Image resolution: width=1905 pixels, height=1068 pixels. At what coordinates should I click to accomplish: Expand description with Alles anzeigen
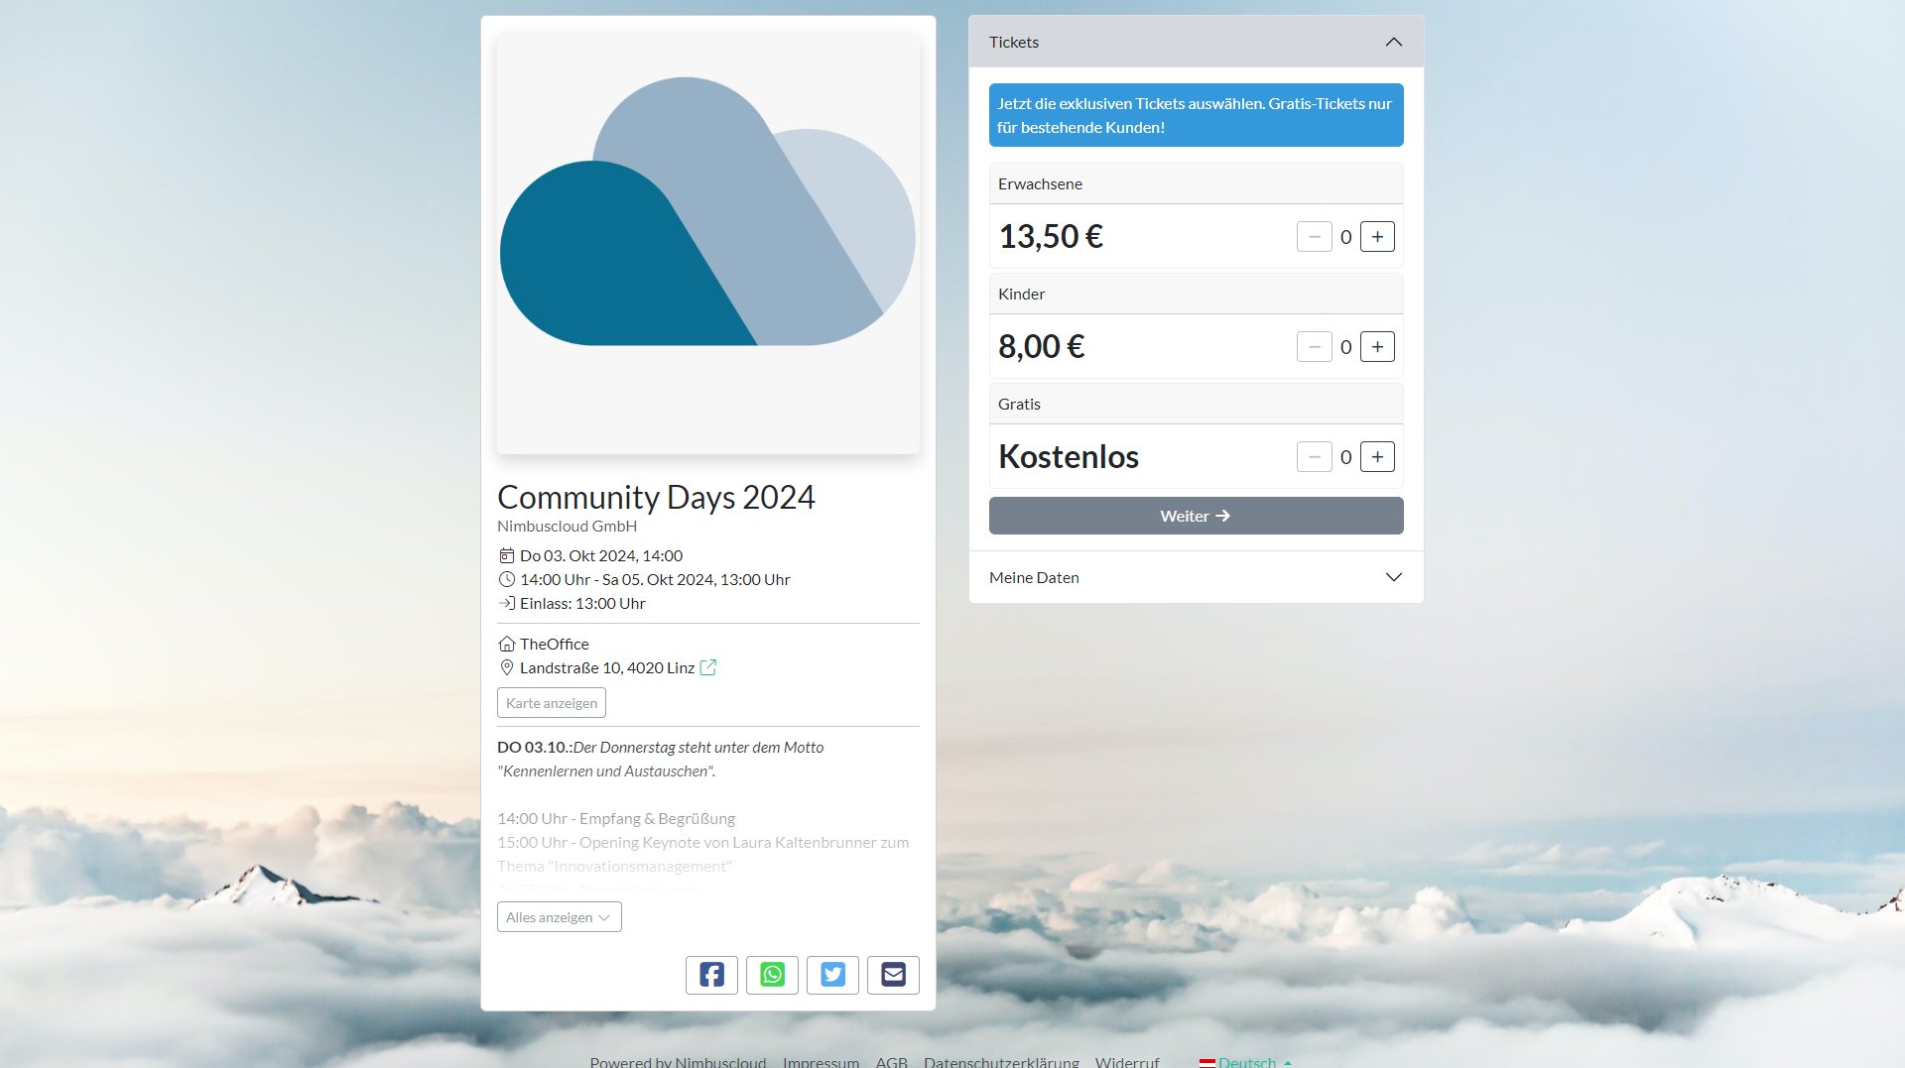click(559, 917)
